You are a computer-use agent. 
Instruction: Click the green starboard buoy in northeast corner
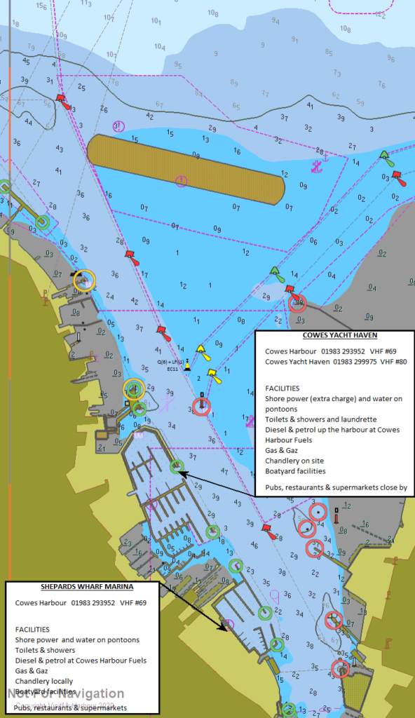tap(386, 158)
